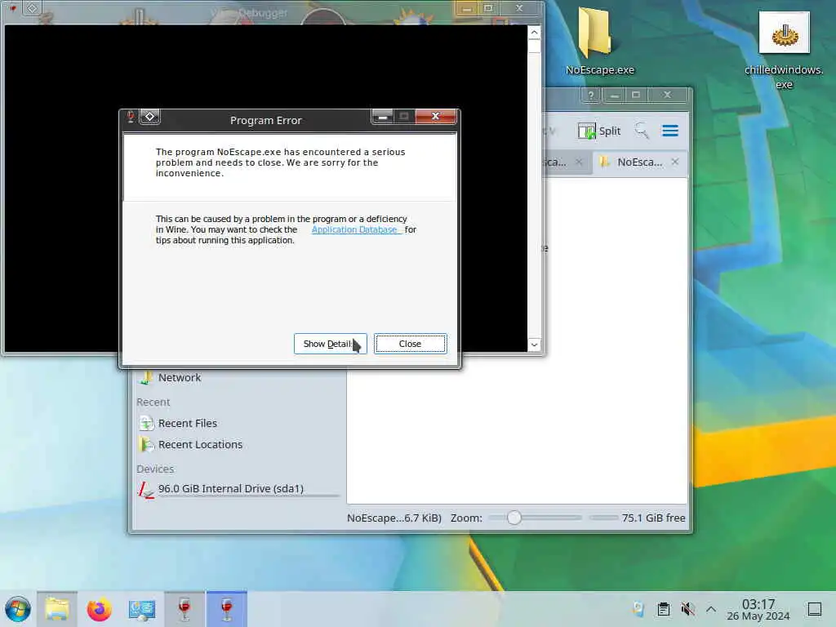
Task: Click the scroll-down arrow in Wine Debugger window
Action: (x=534, y=345)
